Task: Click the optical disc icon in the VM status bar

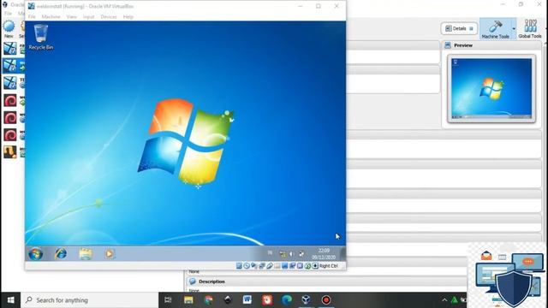Action: (247, 266)
